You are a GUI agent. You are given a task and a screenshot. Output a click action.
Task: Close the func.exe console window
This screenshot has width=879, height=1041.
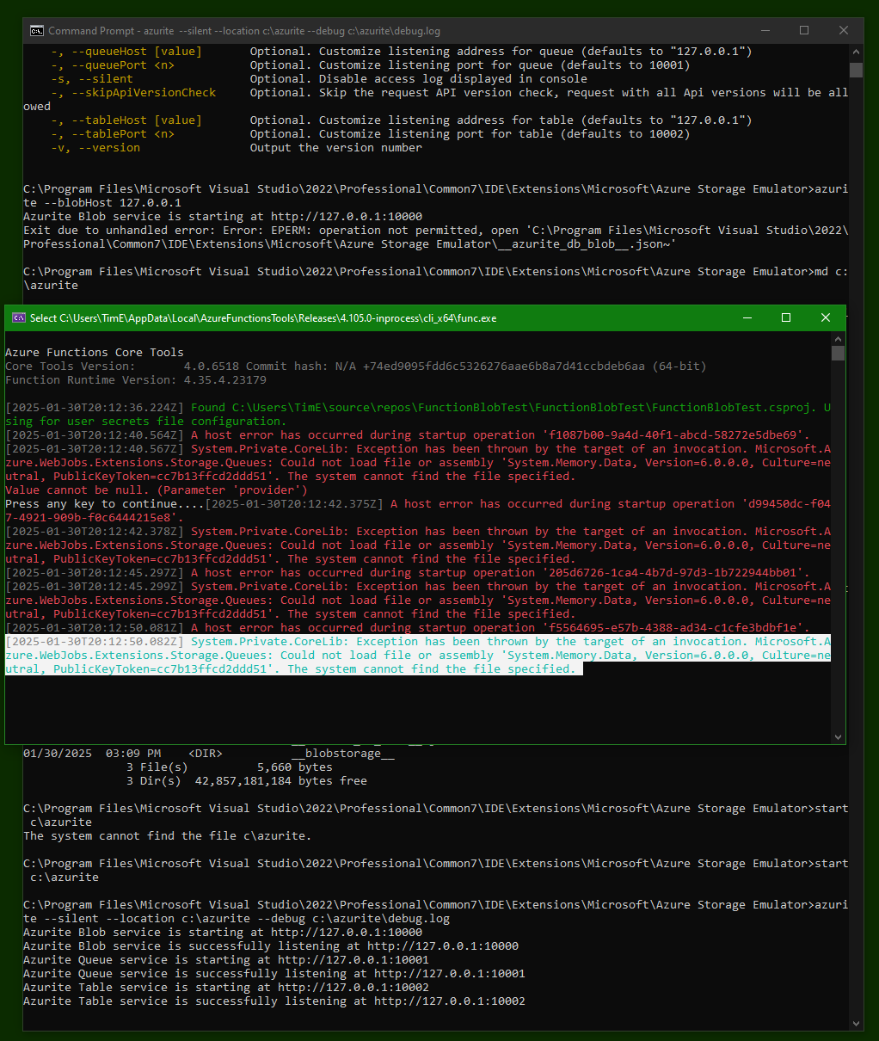[x=826, y=318]
